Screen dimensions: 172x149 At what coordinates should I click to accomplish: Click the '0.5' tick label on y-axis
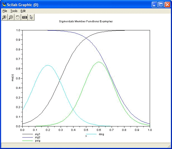[18, 78]
